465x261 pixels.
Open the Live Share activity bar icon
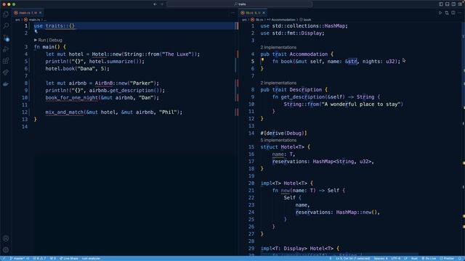coord(6,72)
